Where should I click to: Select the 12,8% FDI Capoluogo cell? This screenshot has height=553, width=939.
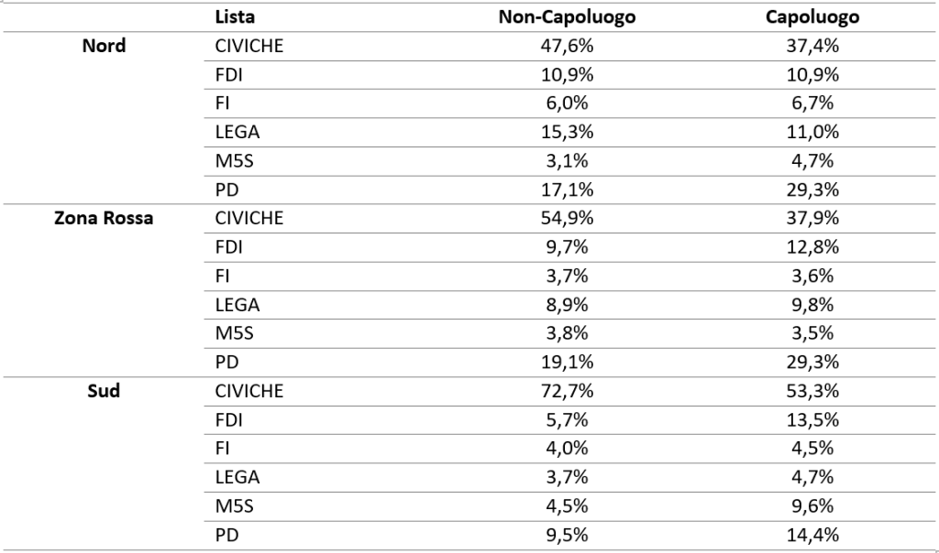coord(812,247)
